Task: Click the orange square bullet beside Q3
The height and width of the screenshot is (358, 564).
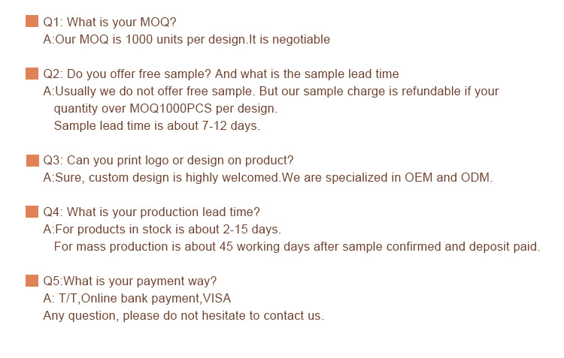Action: point(33,161)
